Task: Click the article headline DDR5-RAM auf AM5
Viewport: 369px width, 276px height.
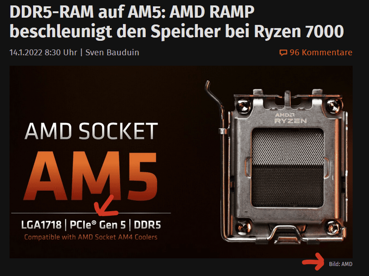Action: tap(177, 22)
